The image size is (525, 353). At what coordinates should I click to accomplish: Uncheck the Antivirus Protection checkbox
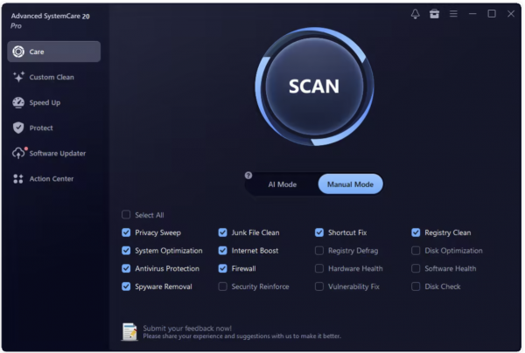pos(126,268)
